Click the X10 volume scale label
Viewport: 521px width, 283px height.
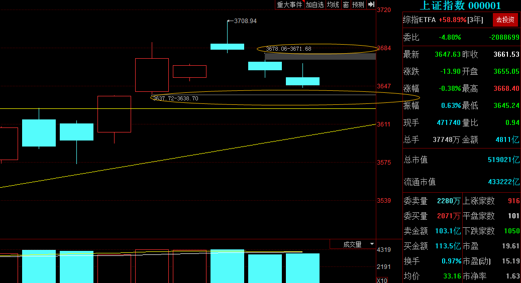pos(382,280)
